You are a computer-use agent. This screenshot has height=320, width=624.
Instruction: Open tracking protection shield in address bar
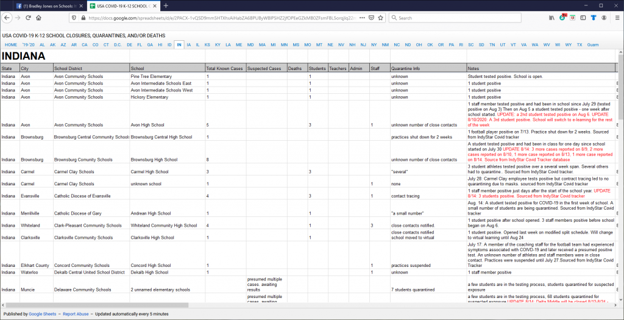[x=74, y=18]
